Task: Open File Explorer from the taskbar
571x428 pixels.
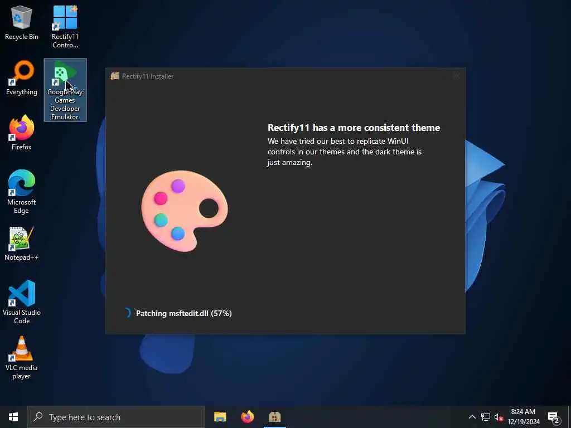Action: tap(220, 417)
